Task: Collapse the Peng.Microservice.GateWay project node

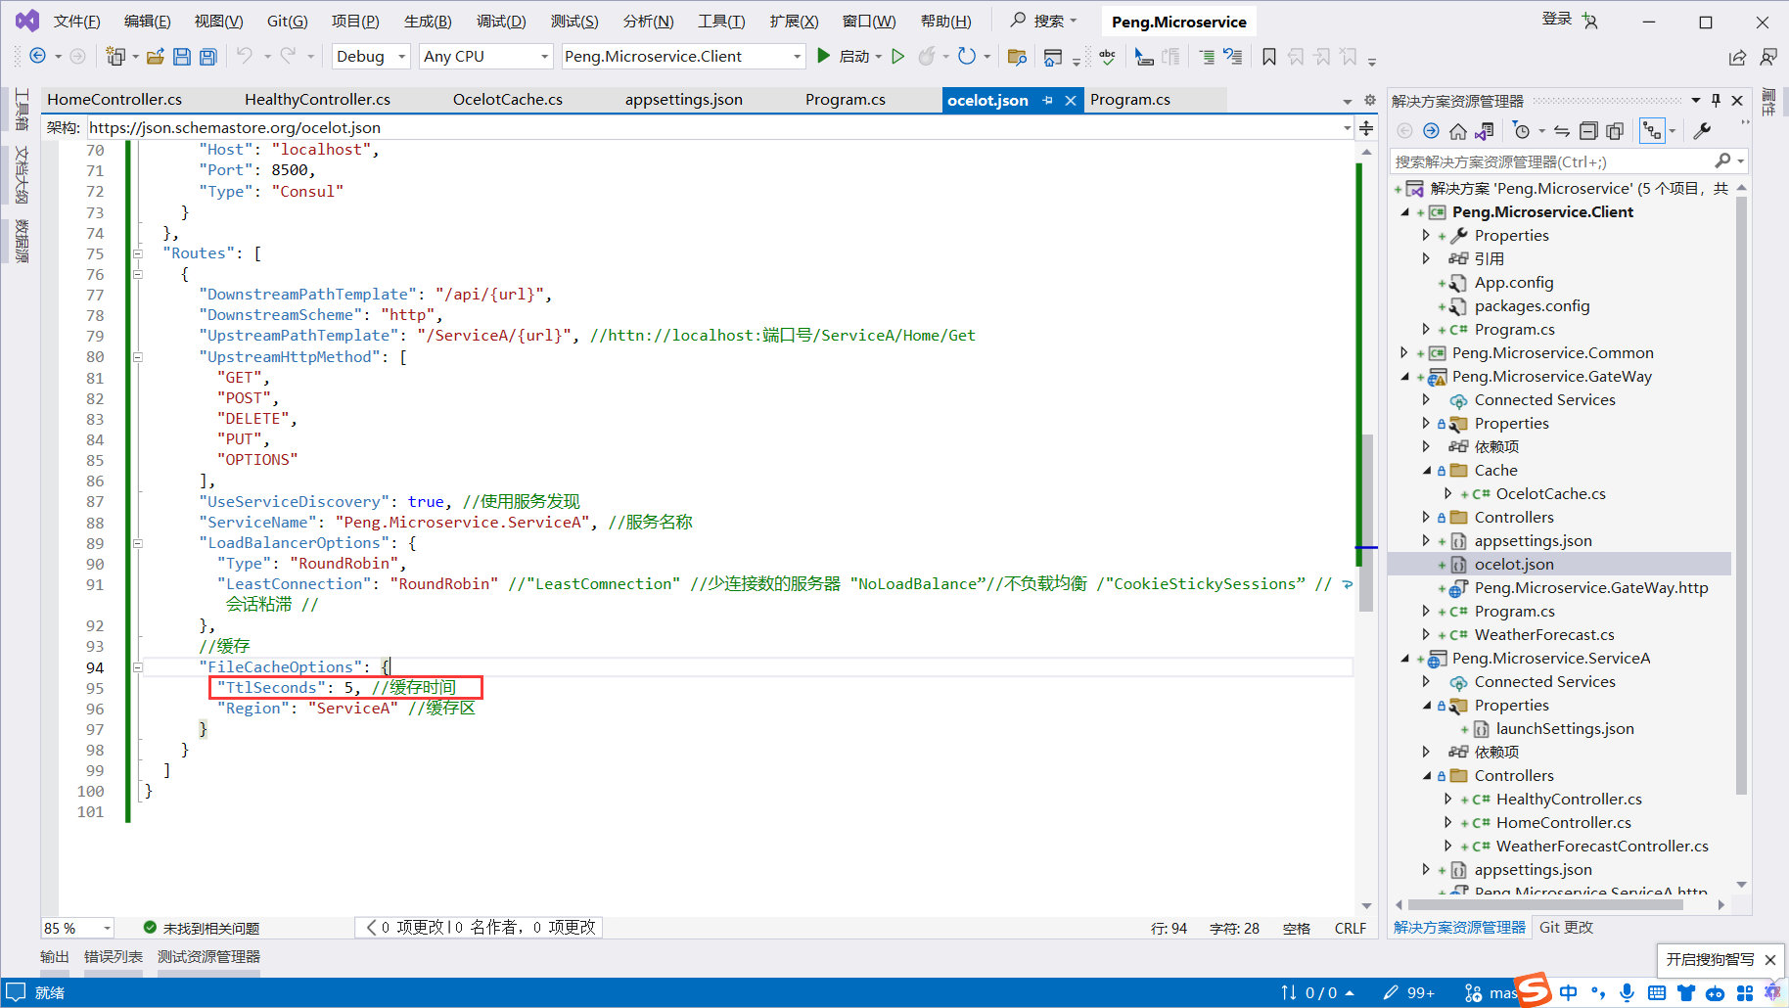Action: tap(1404, 376)
